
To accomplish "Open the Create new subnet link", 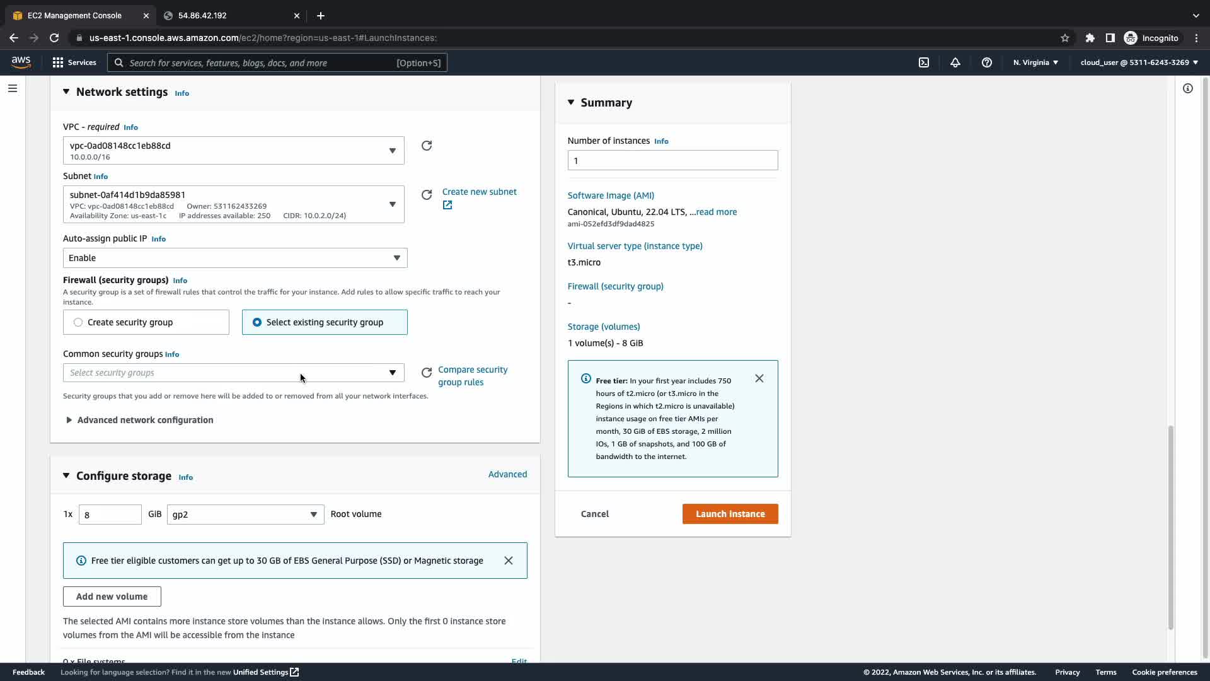I will pos(479,192).
